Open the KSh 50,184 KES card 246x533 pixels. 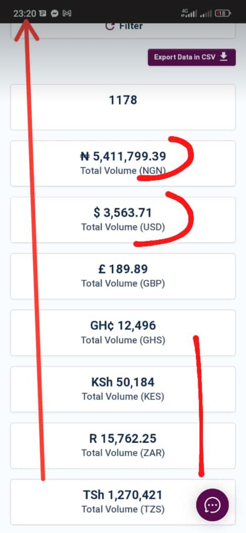[123, 389]
